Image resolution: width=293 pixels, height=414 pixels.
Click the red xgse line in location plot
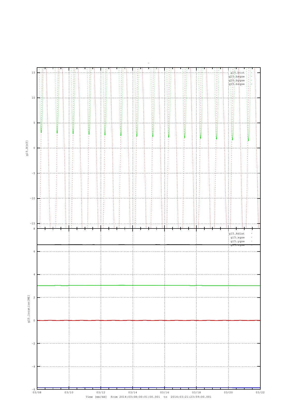pos(148,320)
